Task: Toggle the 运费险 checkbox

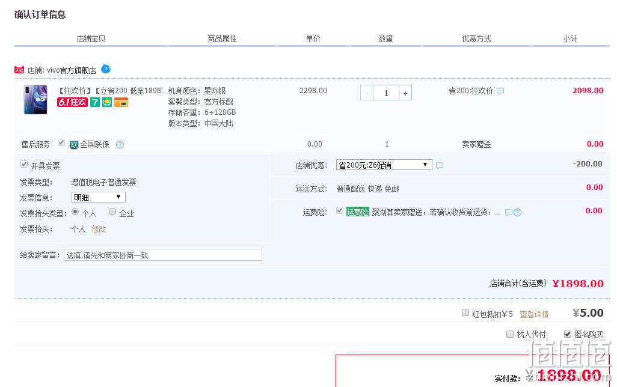Action: pos(340,210)
